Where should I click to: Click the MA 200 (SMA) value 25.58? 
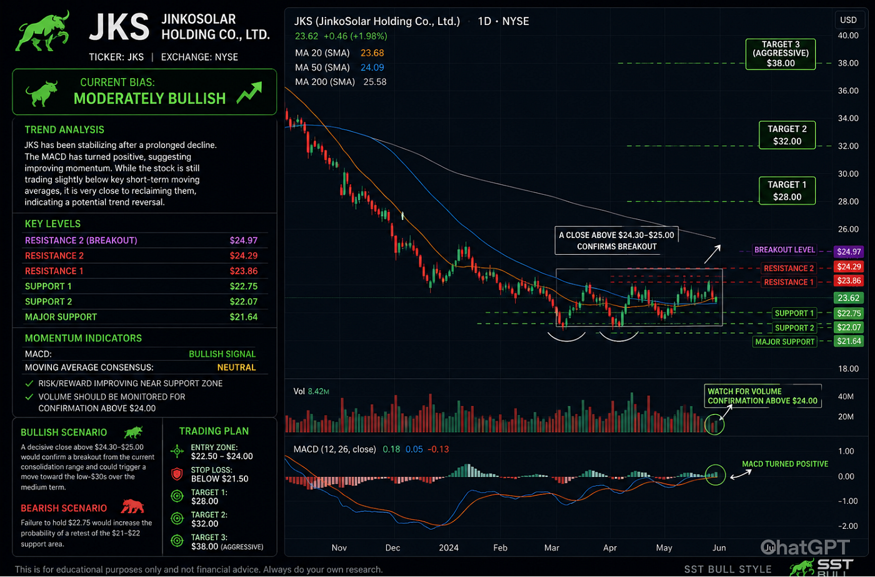tap(374, 82)
